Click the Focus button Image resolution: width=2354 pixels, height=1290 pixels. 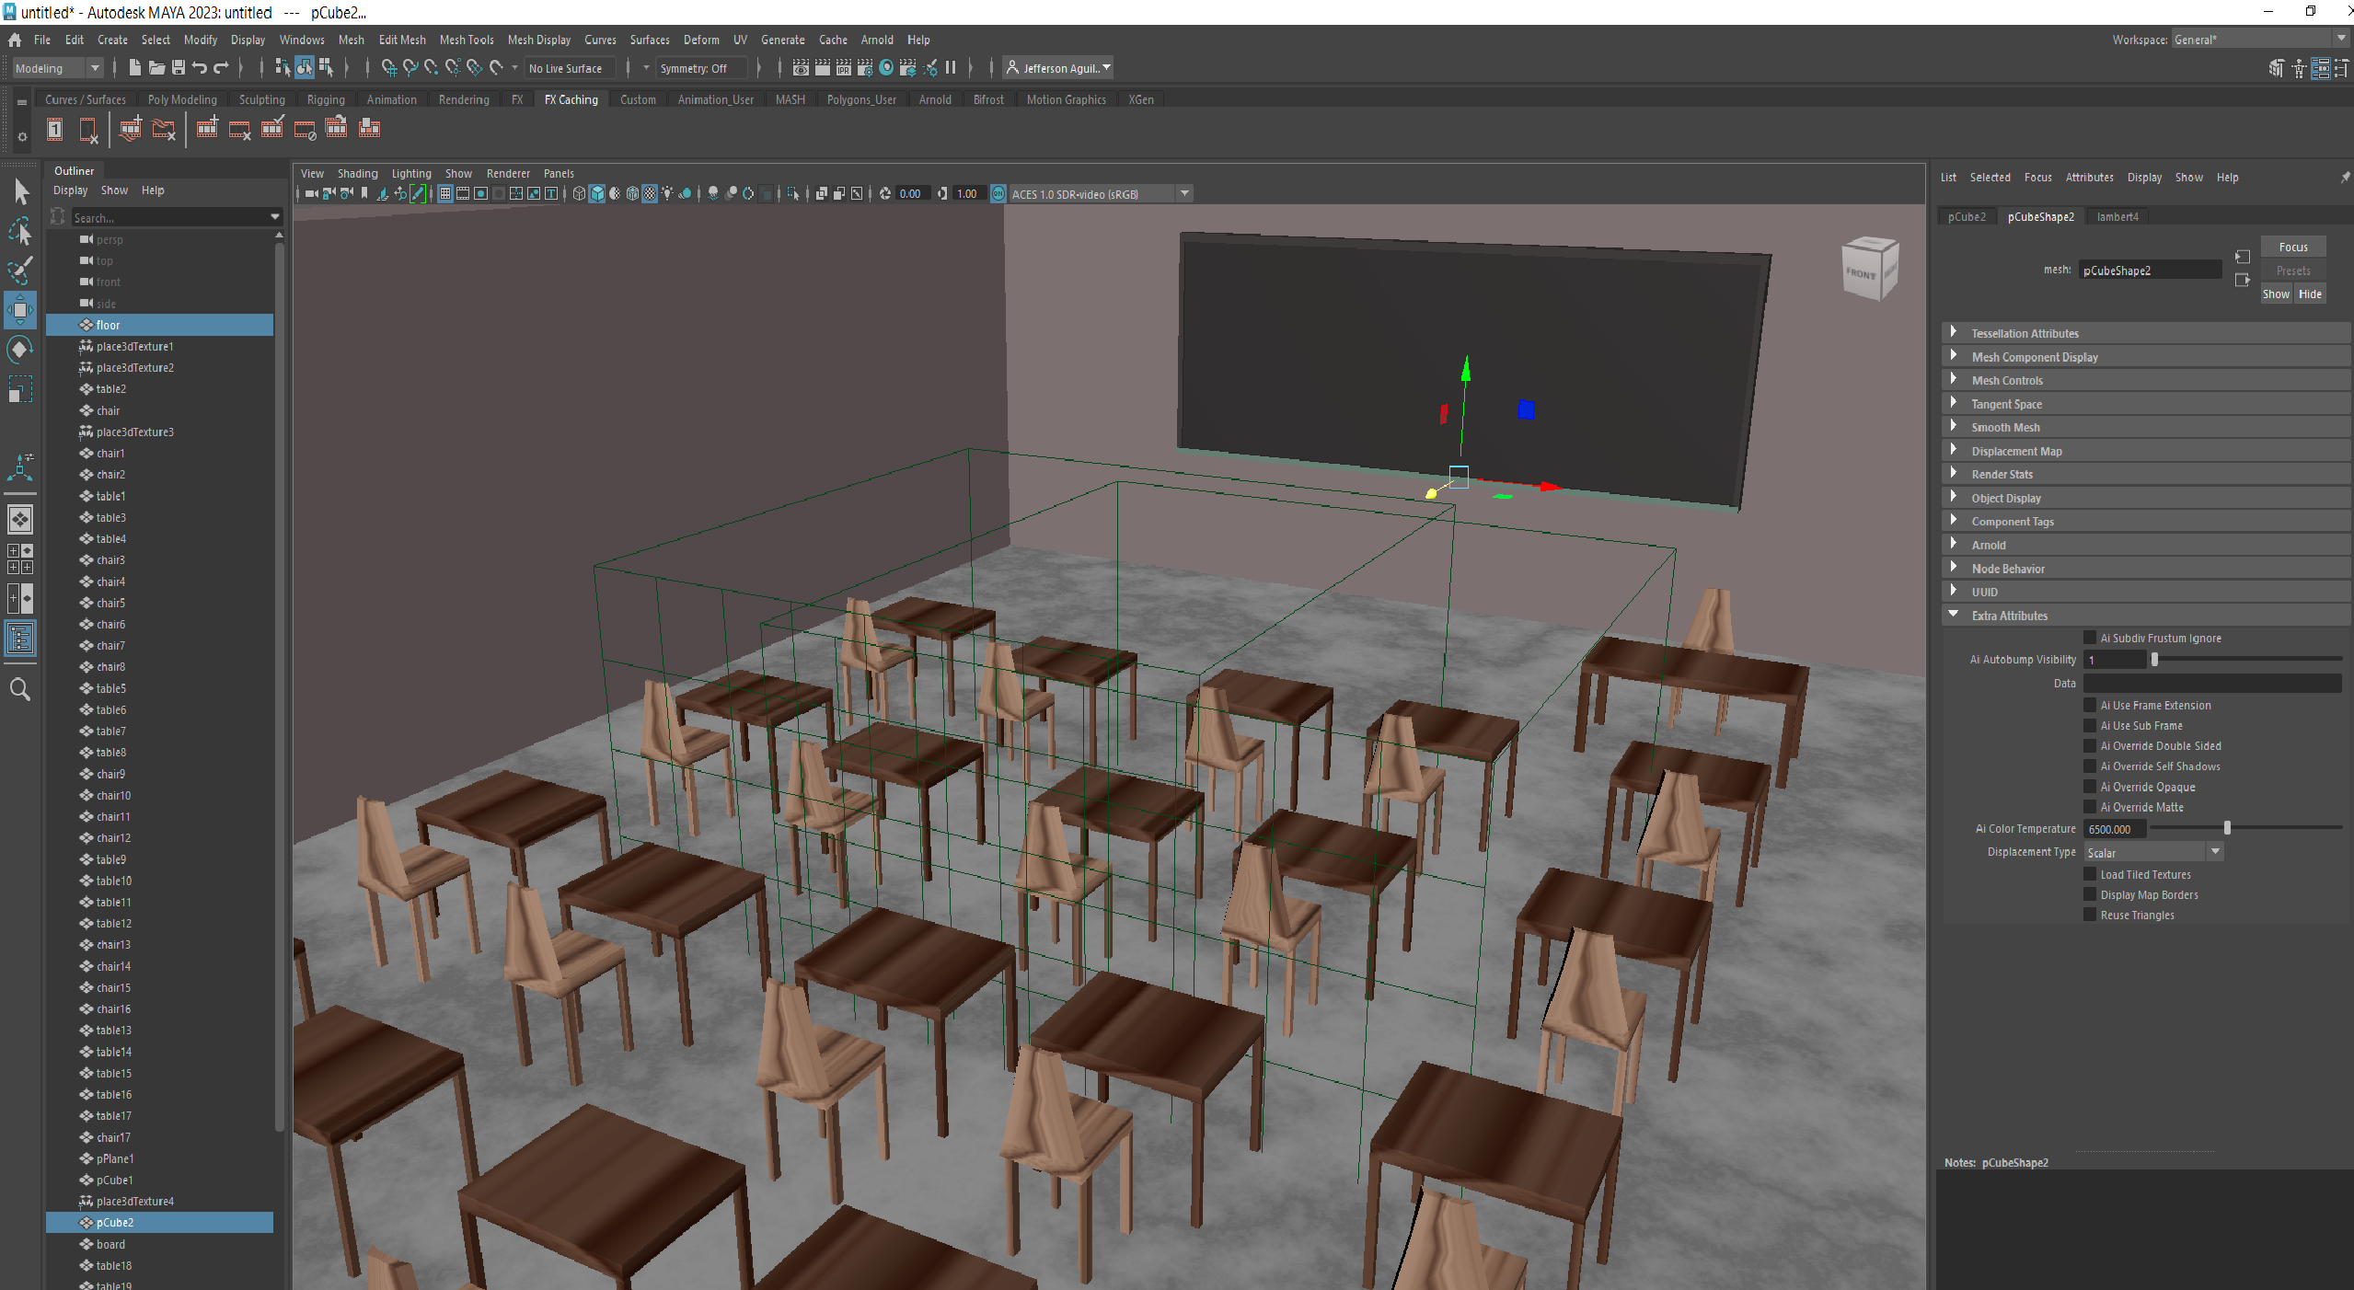click(2292, 247)
